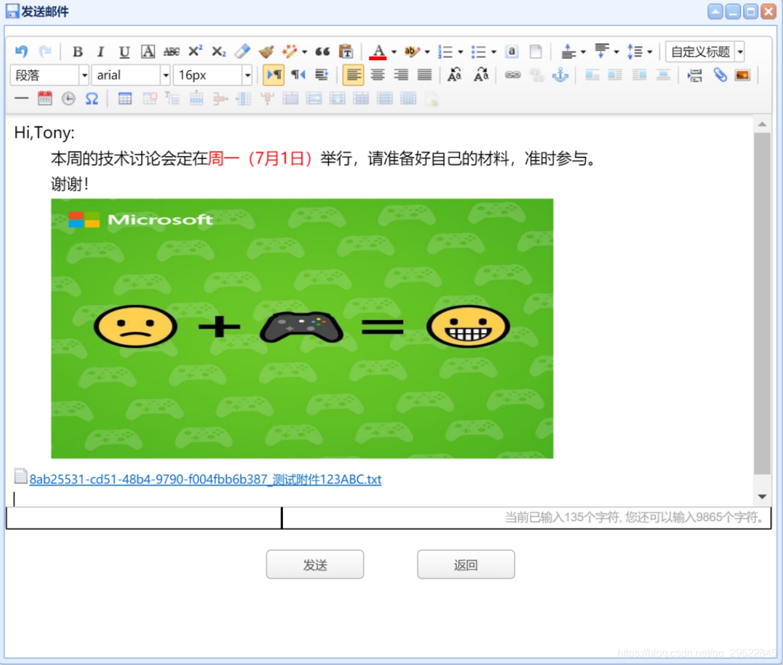
Task: Justify text alignment
Action: 424,75
